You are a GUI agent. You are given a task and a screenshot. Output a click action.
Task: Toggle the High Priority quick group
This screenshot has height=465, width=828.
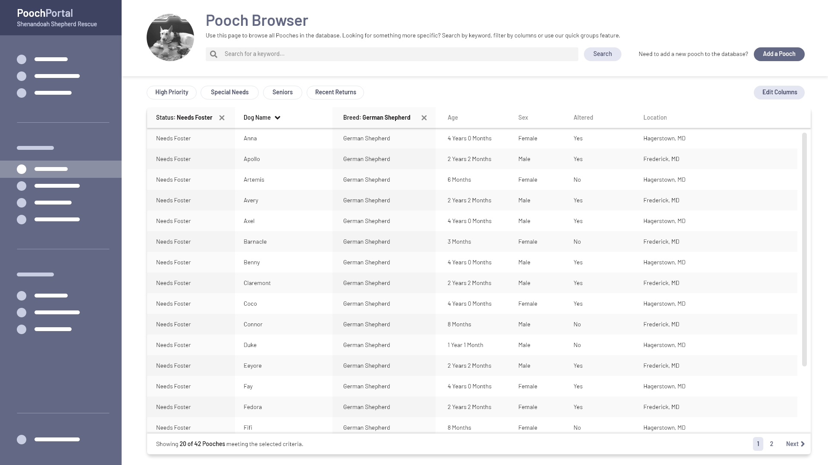point(172,93)
